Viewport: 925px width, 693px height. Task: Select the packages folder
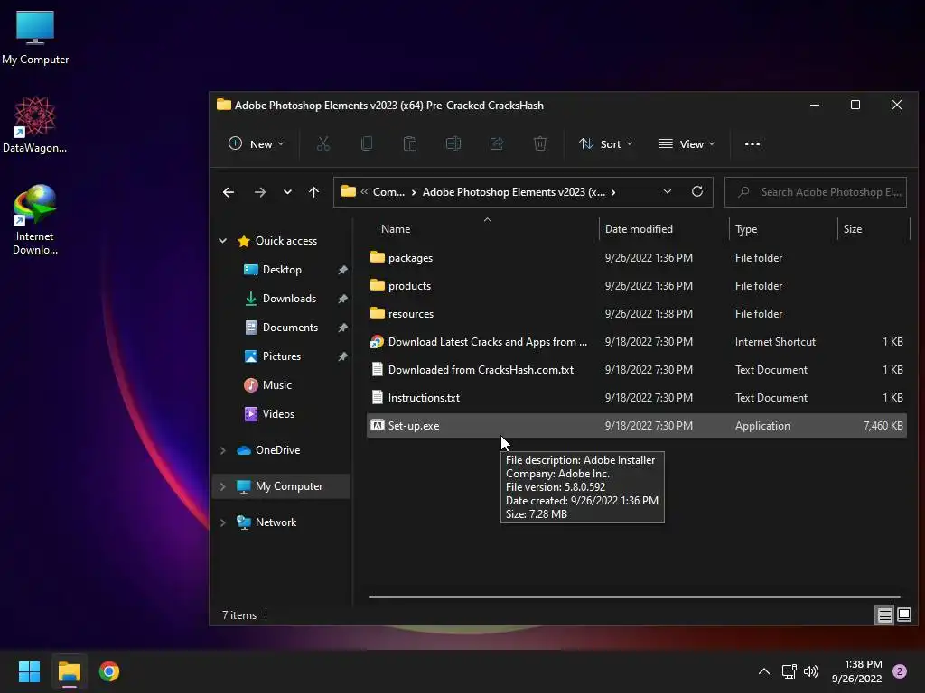pos(637,258)
